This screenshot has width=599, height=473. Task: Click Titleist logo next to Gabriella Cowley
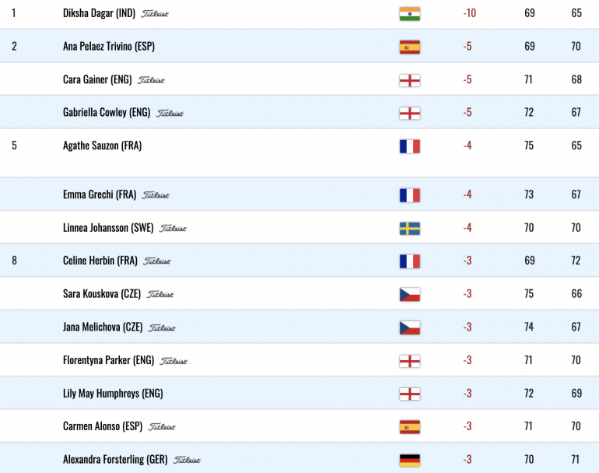[170, 113]
